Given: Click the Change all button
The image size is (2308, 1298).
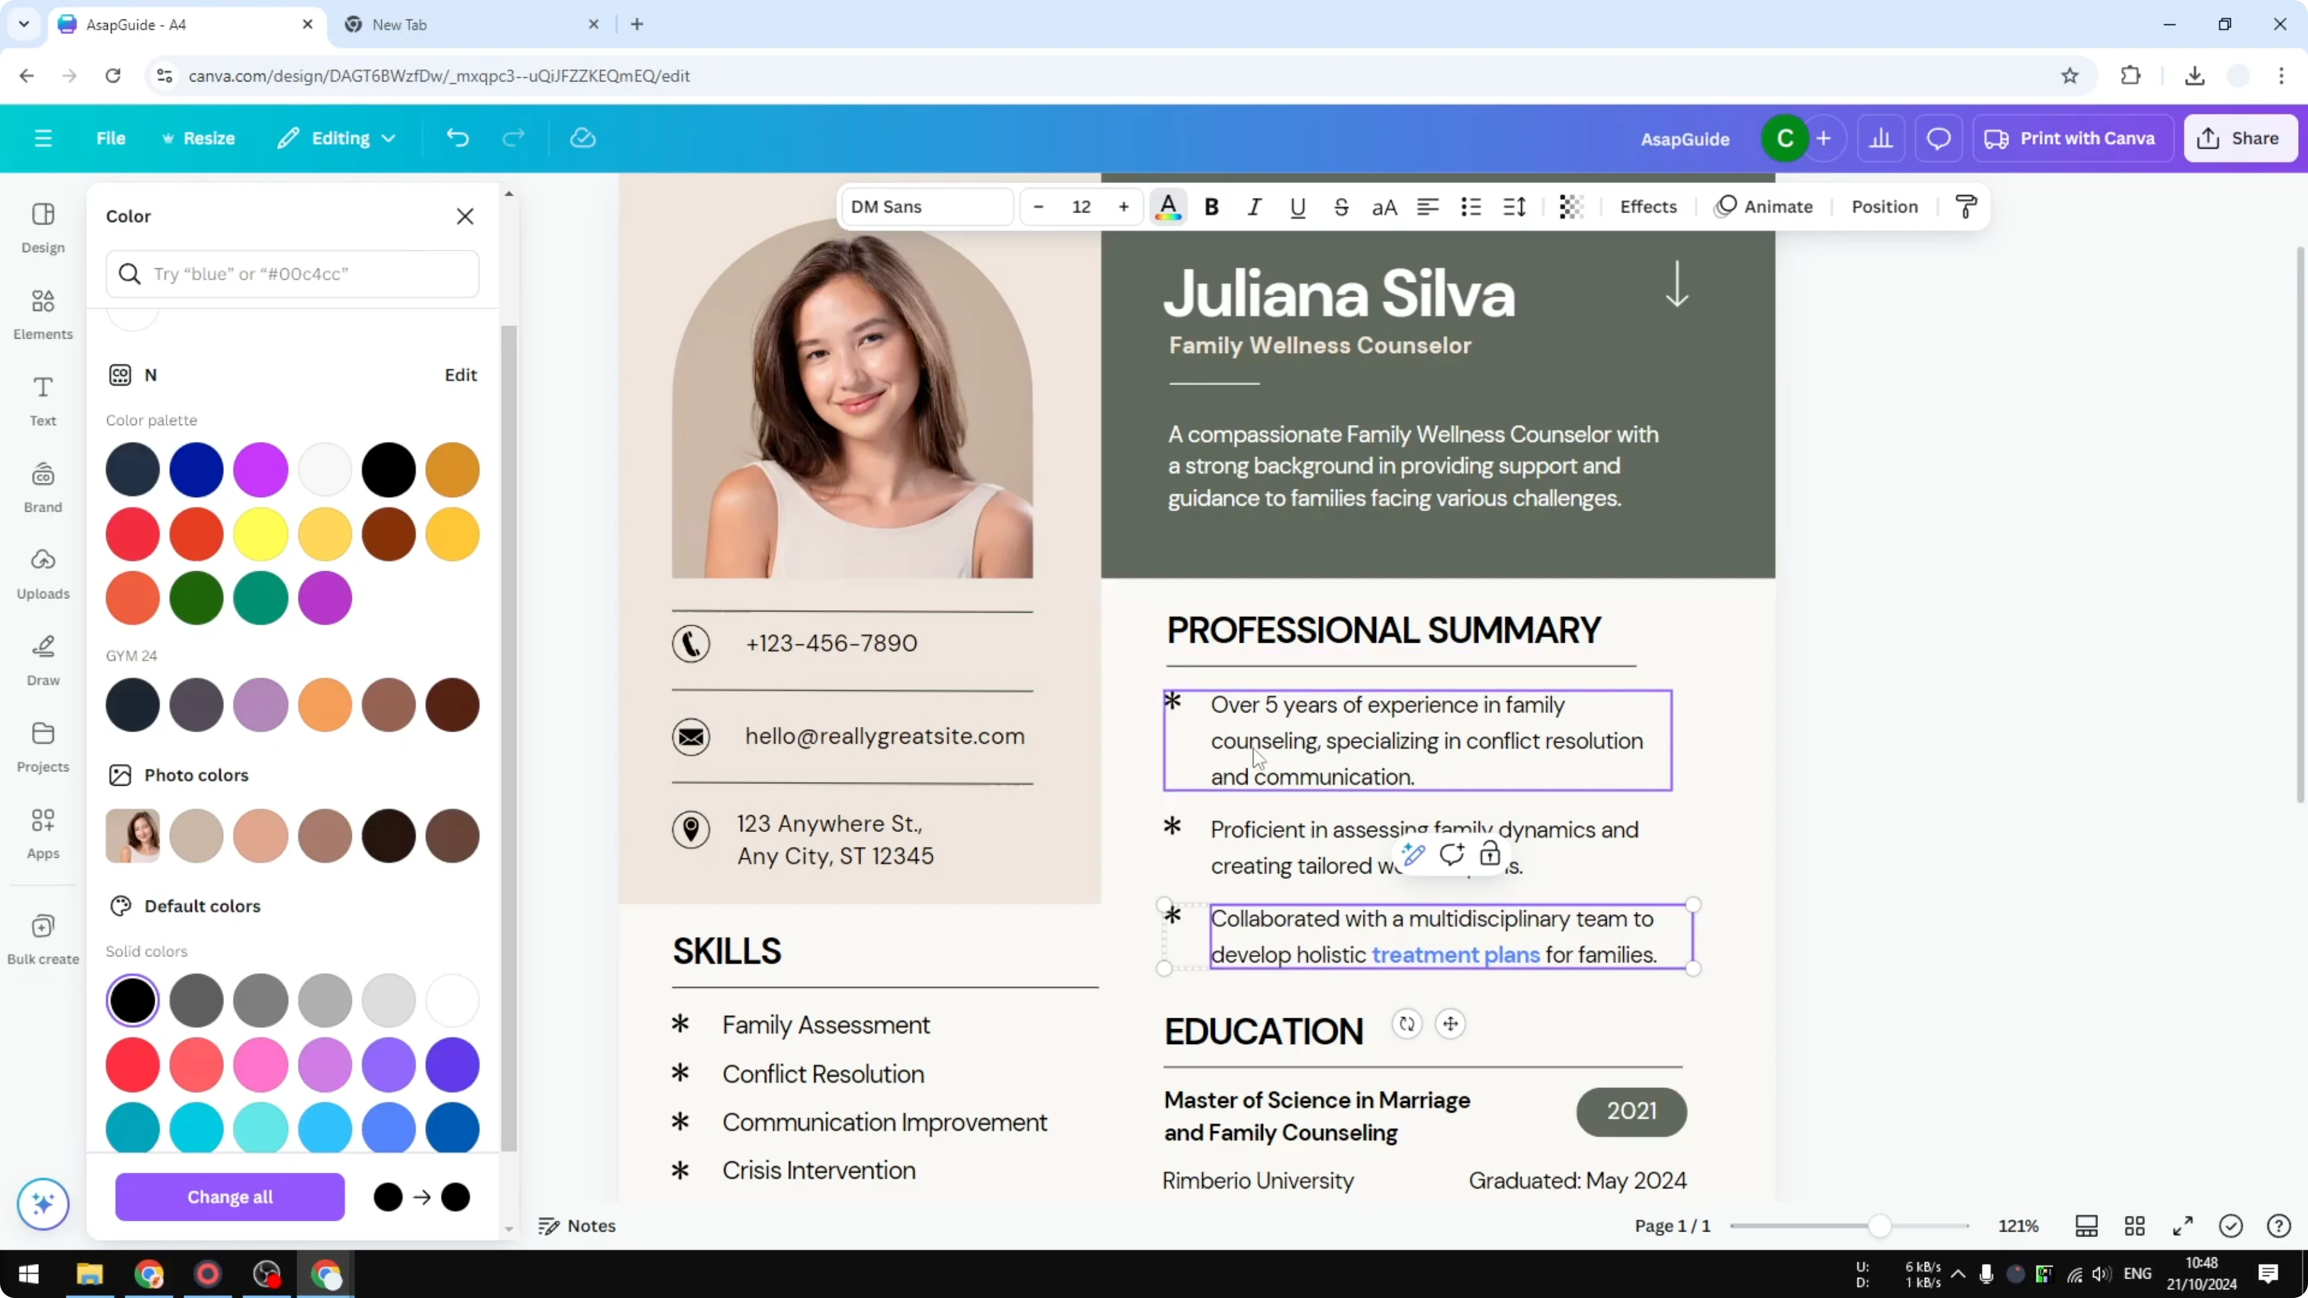Looking at the screenshot, I should [x=230, y=1197].
